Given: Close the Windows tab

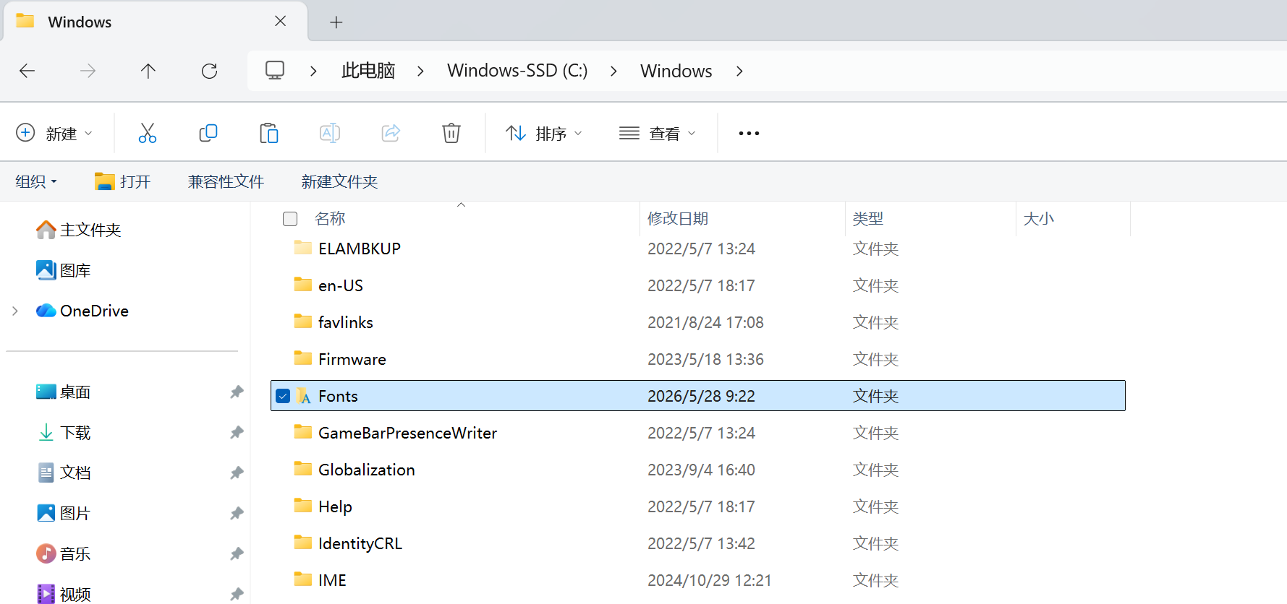Looking at the screenshot, I should pyautogui.click(x=281, y=21).
